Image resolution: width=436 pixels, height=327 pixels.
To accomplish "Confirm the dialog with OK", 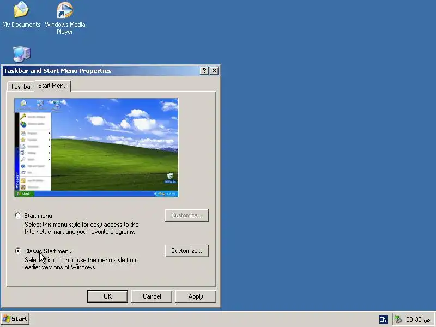I will (107, 296).
